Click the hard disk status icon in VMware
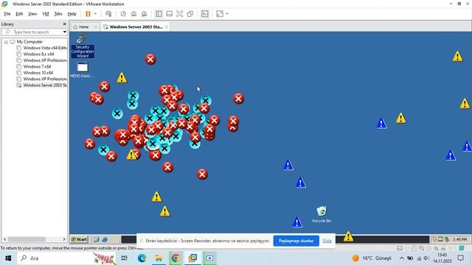Image resolution: width=472 pixels, height=265 pixels. [400, 248]
